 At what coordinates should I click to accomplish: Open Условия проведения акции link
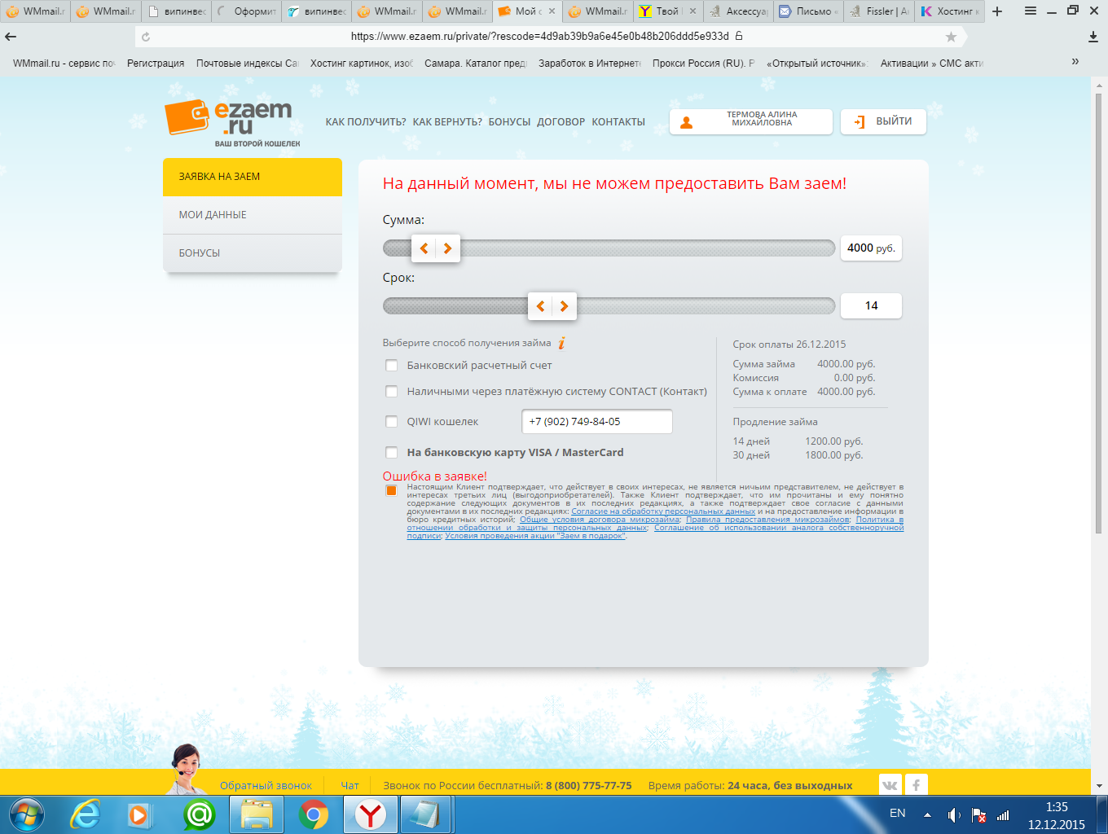pos(535,536)
